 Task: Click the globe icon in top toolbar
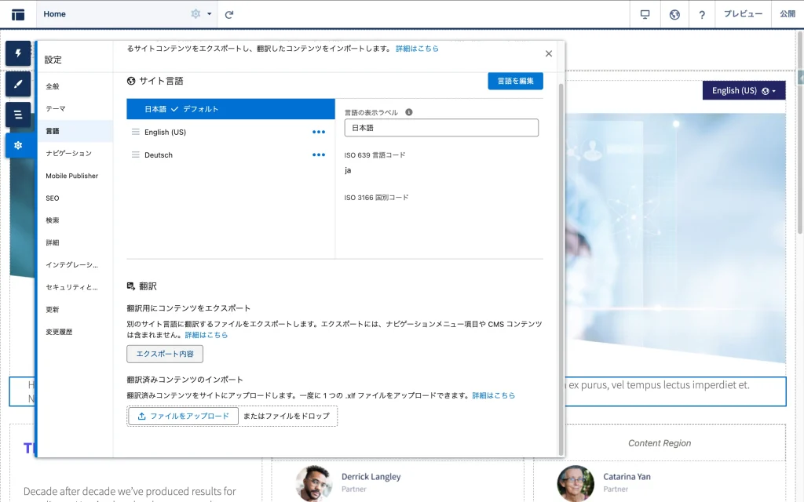pos(674,14)
